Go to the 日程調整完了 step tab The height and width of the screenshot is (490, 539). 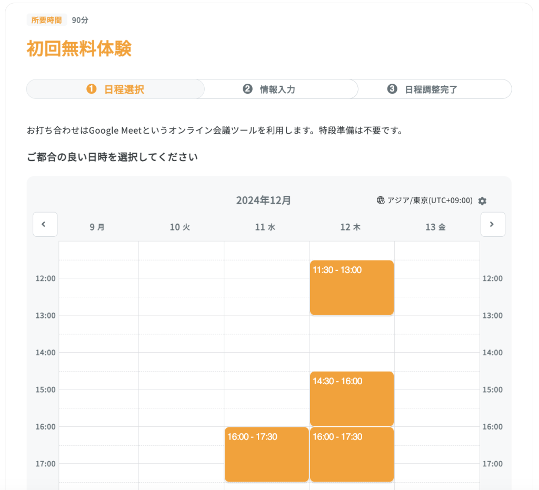tap(431, 89)
